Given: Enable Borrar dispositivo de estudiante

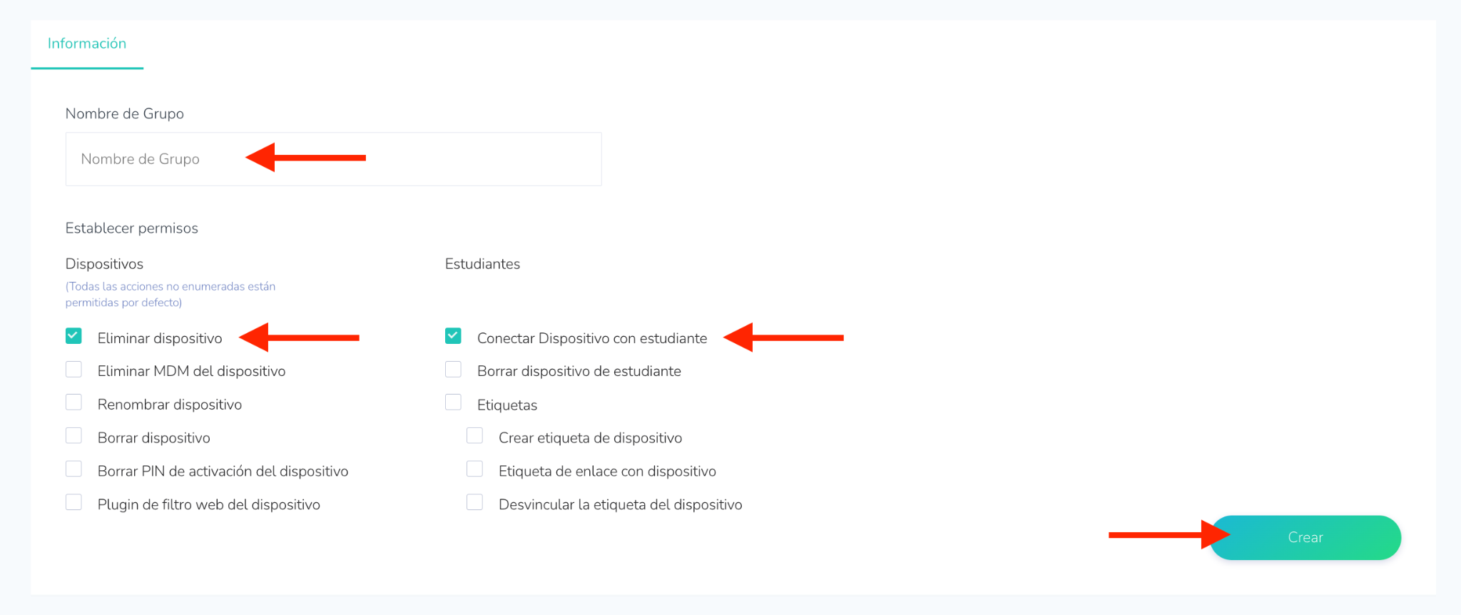Looking at the screenshot, I should (453, 370).
